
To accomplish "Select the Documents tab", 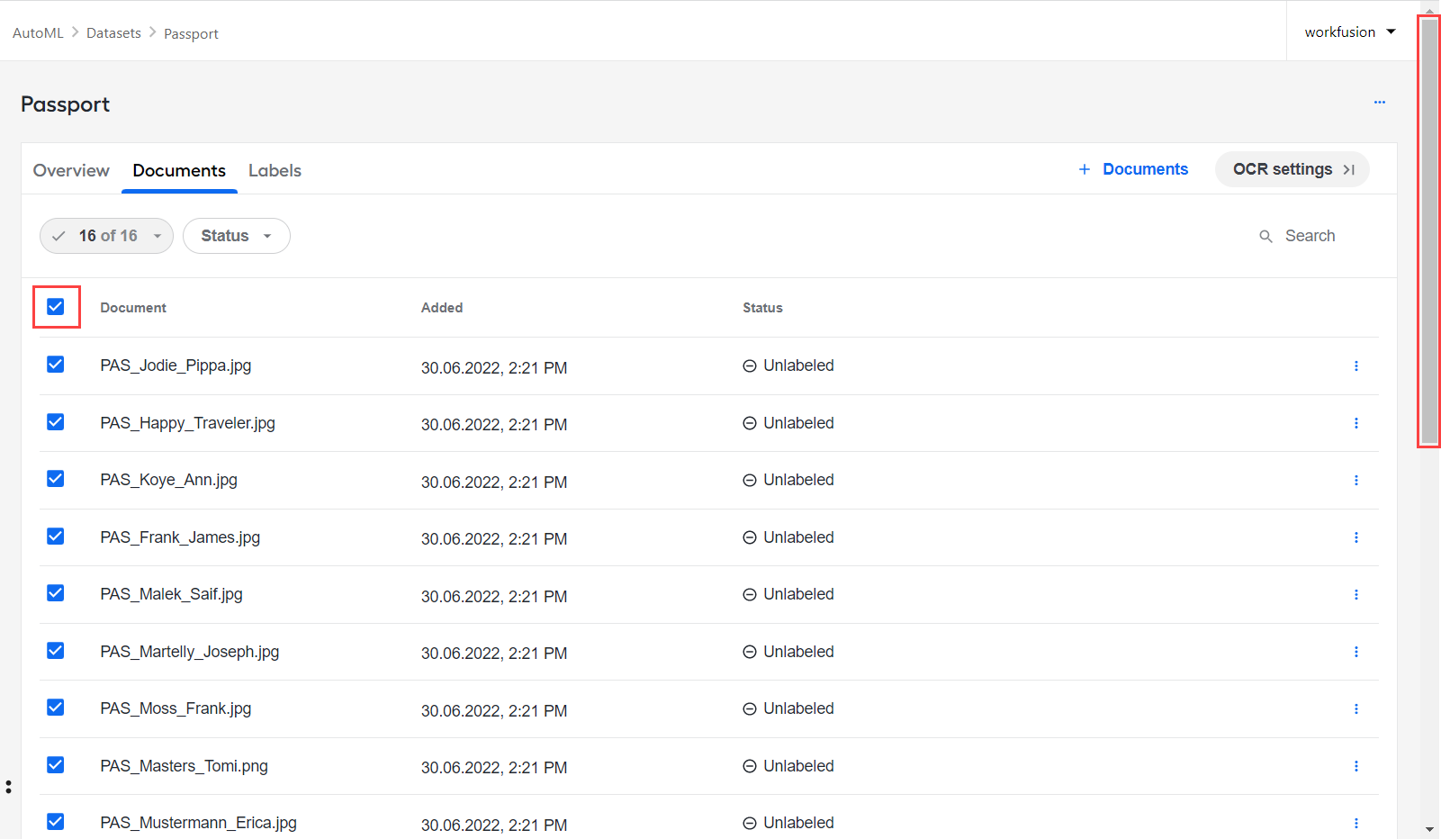I will coord(179,170).
